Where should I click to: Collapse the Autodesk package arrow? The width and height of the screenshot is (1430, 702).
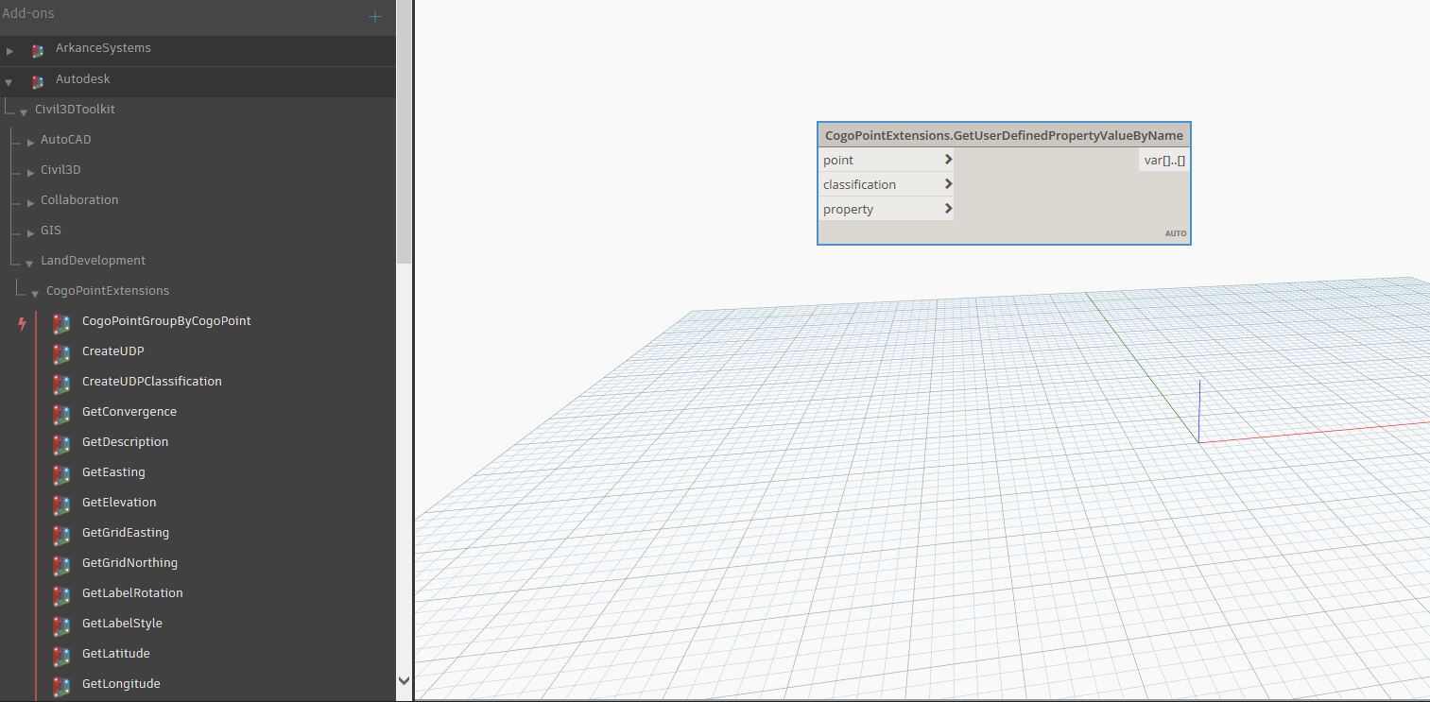pos(9,82)
